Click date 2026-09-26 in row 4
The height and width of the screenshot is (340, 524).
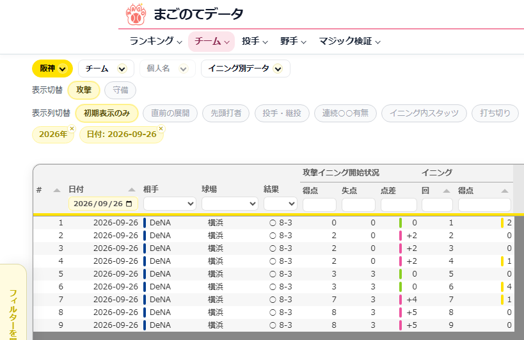116,261
